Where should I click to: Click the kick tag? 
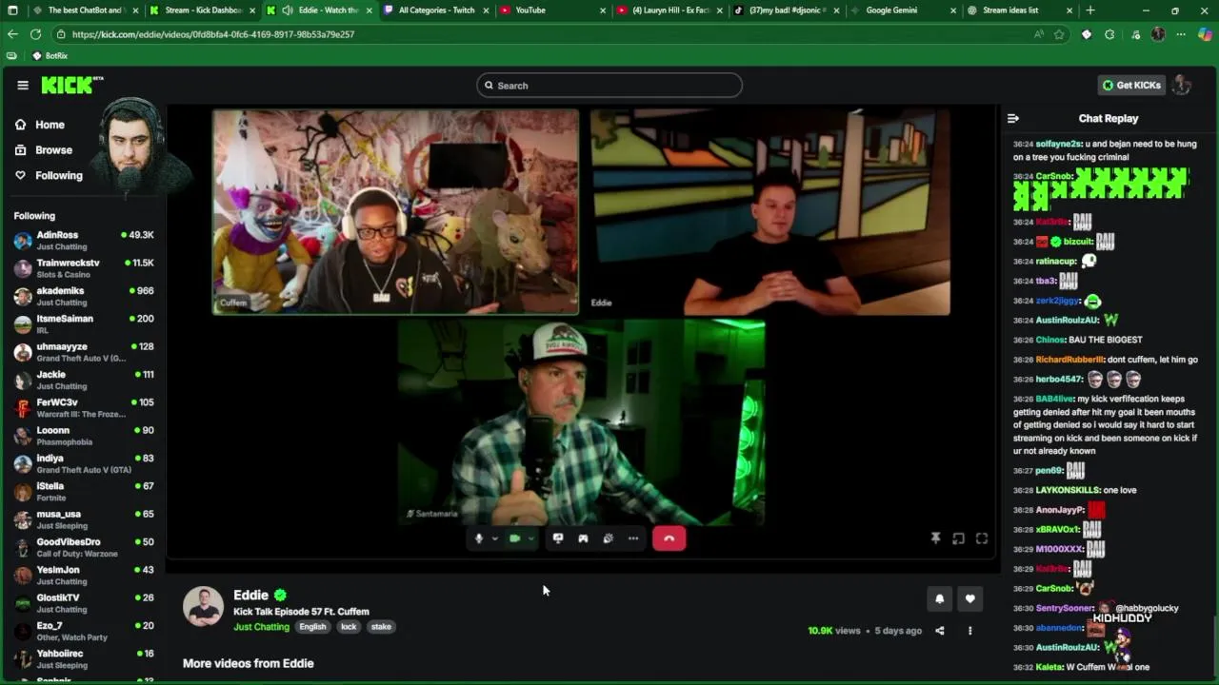[349, 627]
